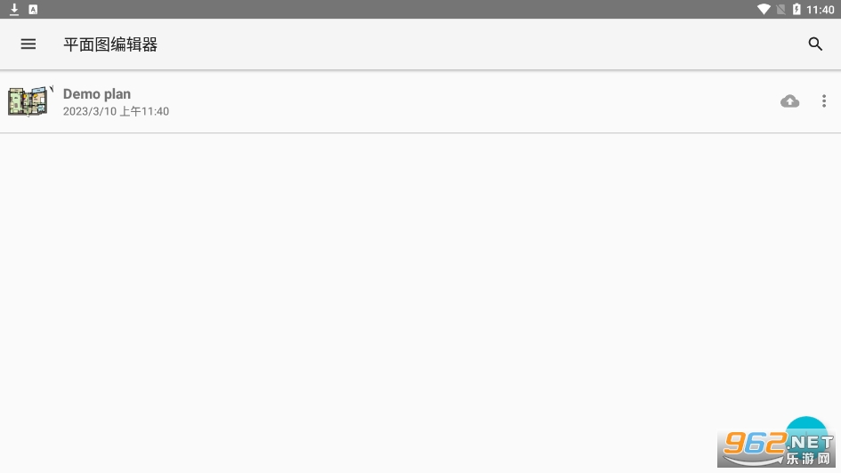Tap the compass arrow beside the thumbnail

coord(52,89)
